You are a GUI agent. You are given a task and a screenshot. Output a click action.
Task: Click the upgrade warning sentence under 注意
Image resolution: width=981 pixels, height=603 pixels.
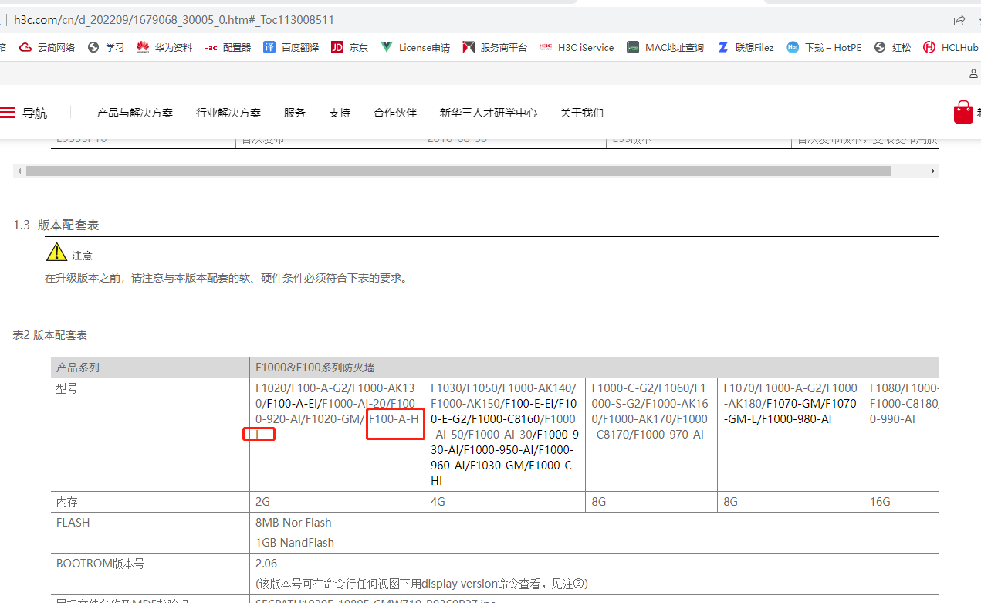click(226, 278)
